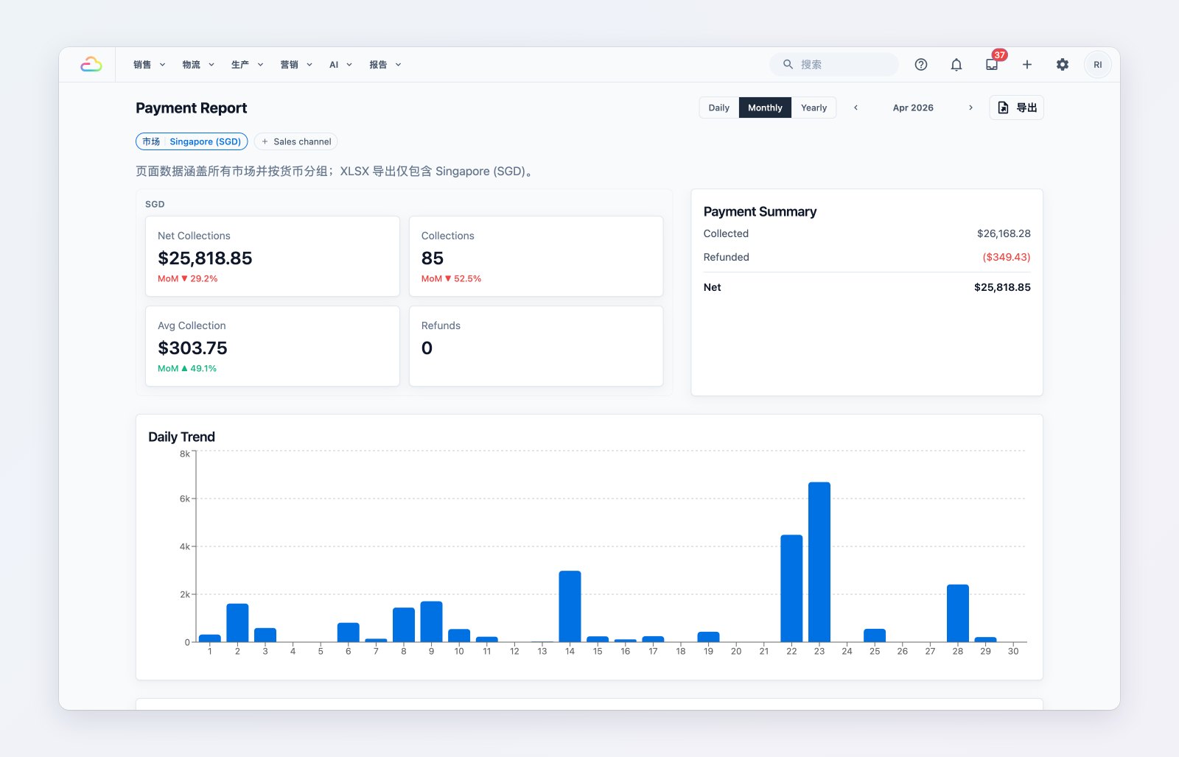
Task: Add a Sales channel filter
Action: (295, 141)
